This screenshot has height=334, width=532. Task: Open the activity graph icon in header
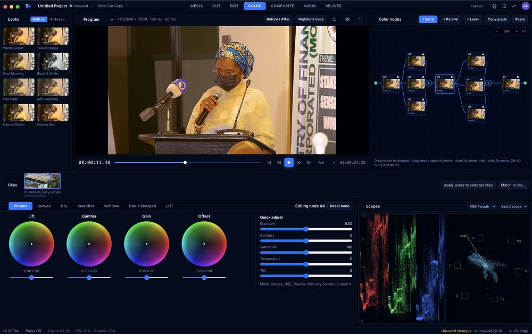tap(514, 6)
